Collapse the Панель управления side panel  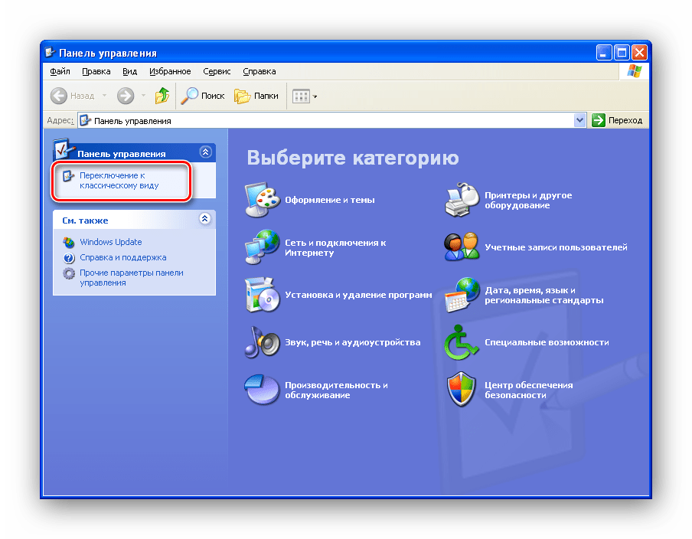point(204,152)
